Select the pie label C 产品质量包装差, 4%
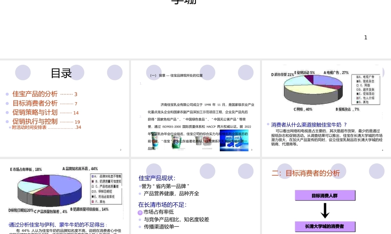391x234 pixels. 50,212
